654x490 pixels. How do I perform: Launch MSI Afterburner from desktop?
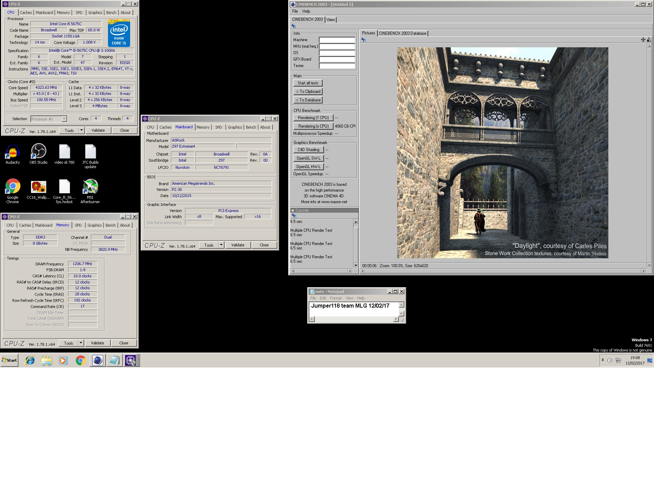[90, 191]
